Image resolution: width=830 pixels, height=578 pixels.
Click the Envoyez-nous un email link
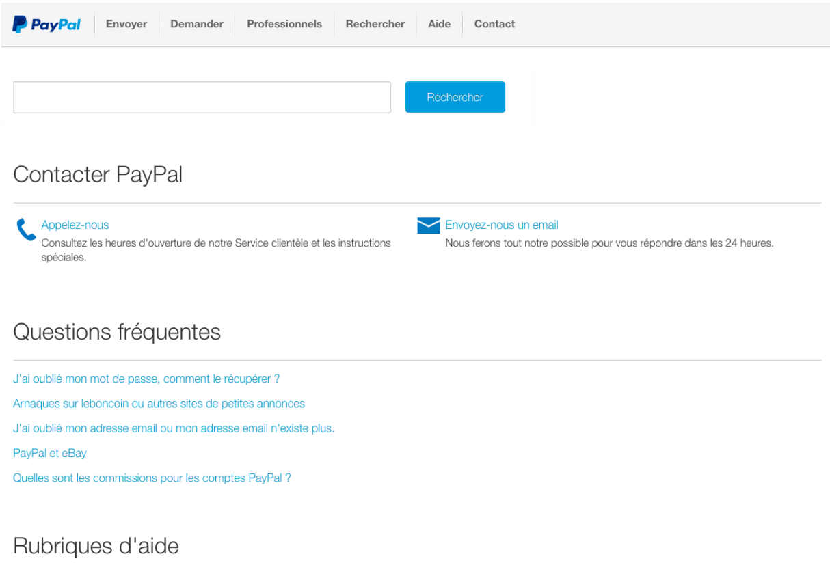coord(501,225)
